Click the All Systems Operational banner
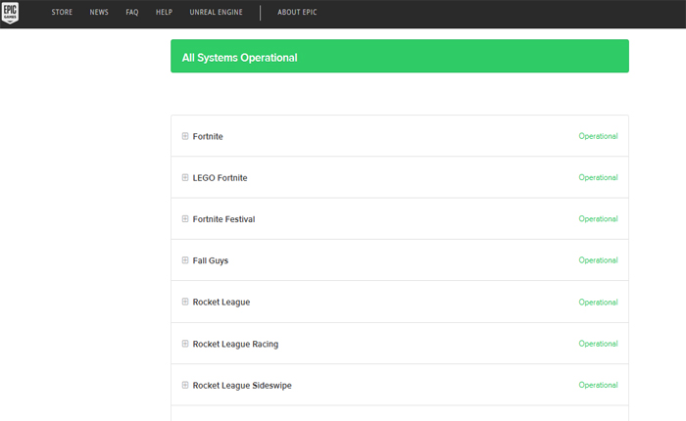The width and height of the screenshot is (686, 421). point(399,57)
